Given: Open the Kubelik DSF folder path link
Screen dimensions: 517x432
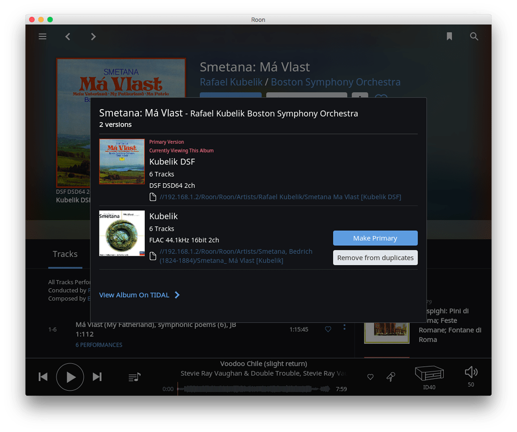Looking at the screenshot, I should (x=280, y=197).
